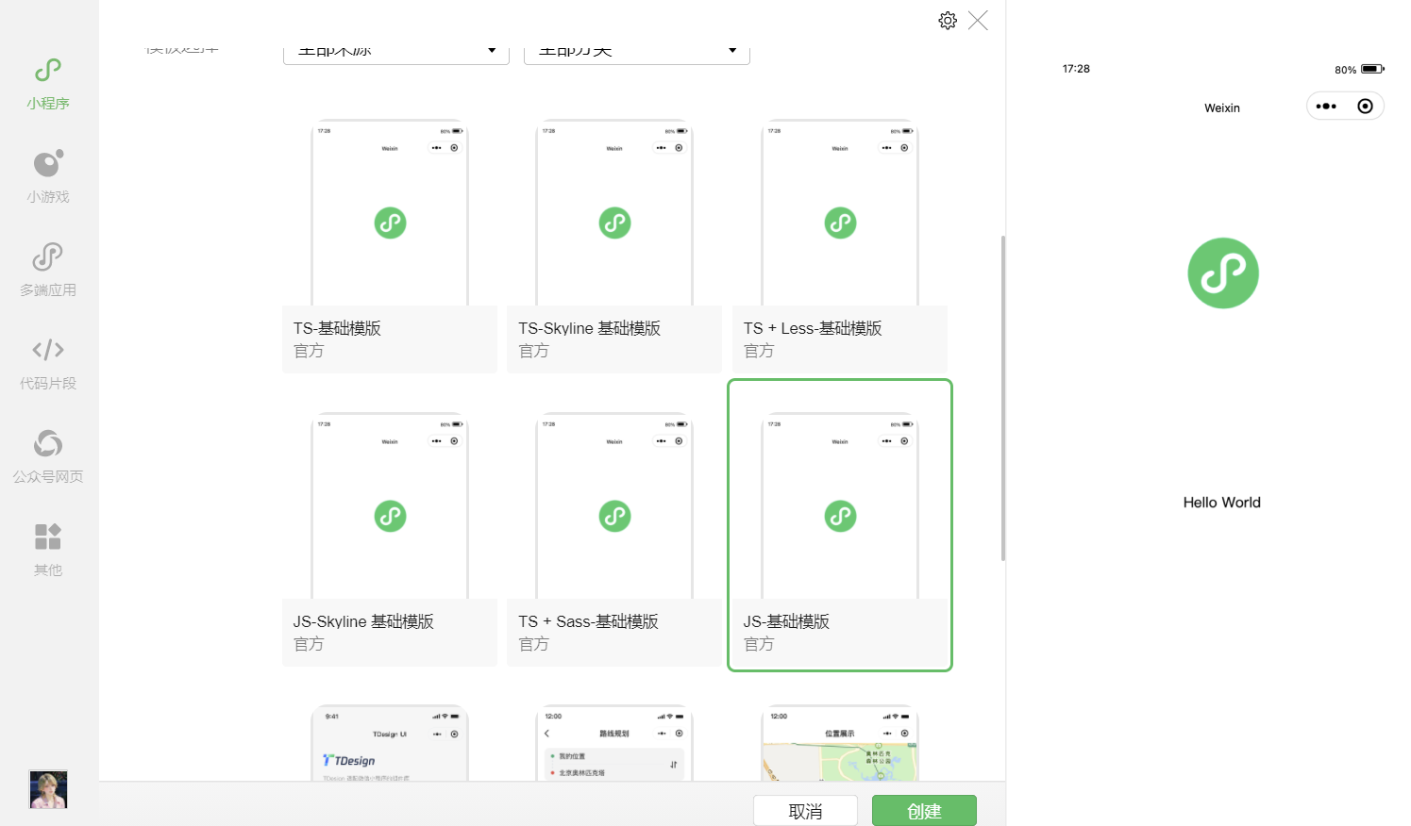
Task: Open the 公众号网页 sidebar section
Action: [x=48, y=456]
